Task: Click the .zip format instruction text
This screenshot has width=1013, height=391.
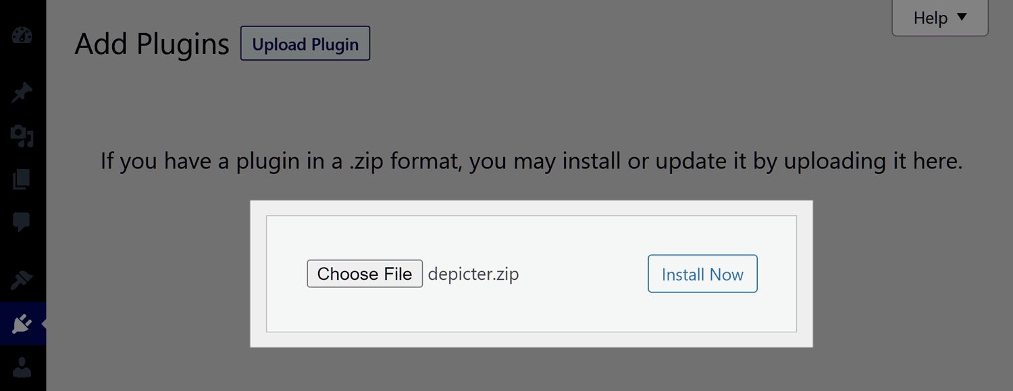Action: [531, 162]
